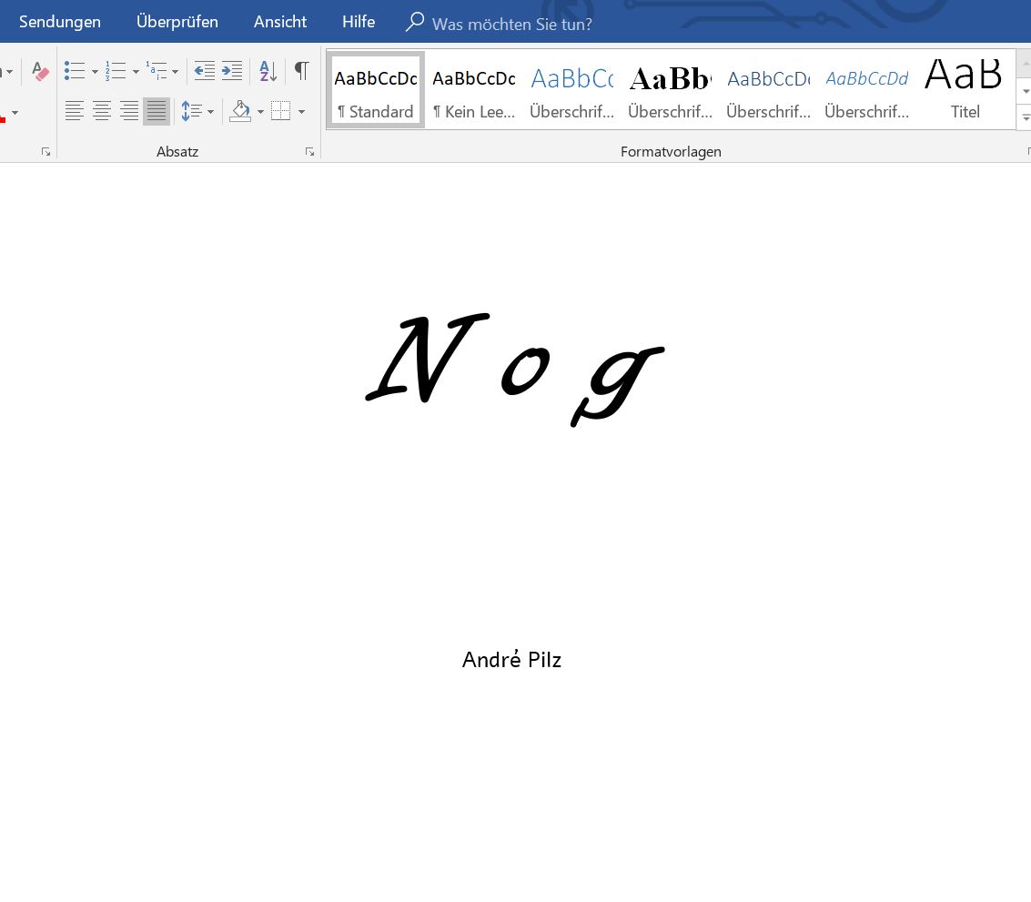The height and width of the screenshot is (902, 1031).
Task: Apply the Standard style
Action: [x=376, y=90]
